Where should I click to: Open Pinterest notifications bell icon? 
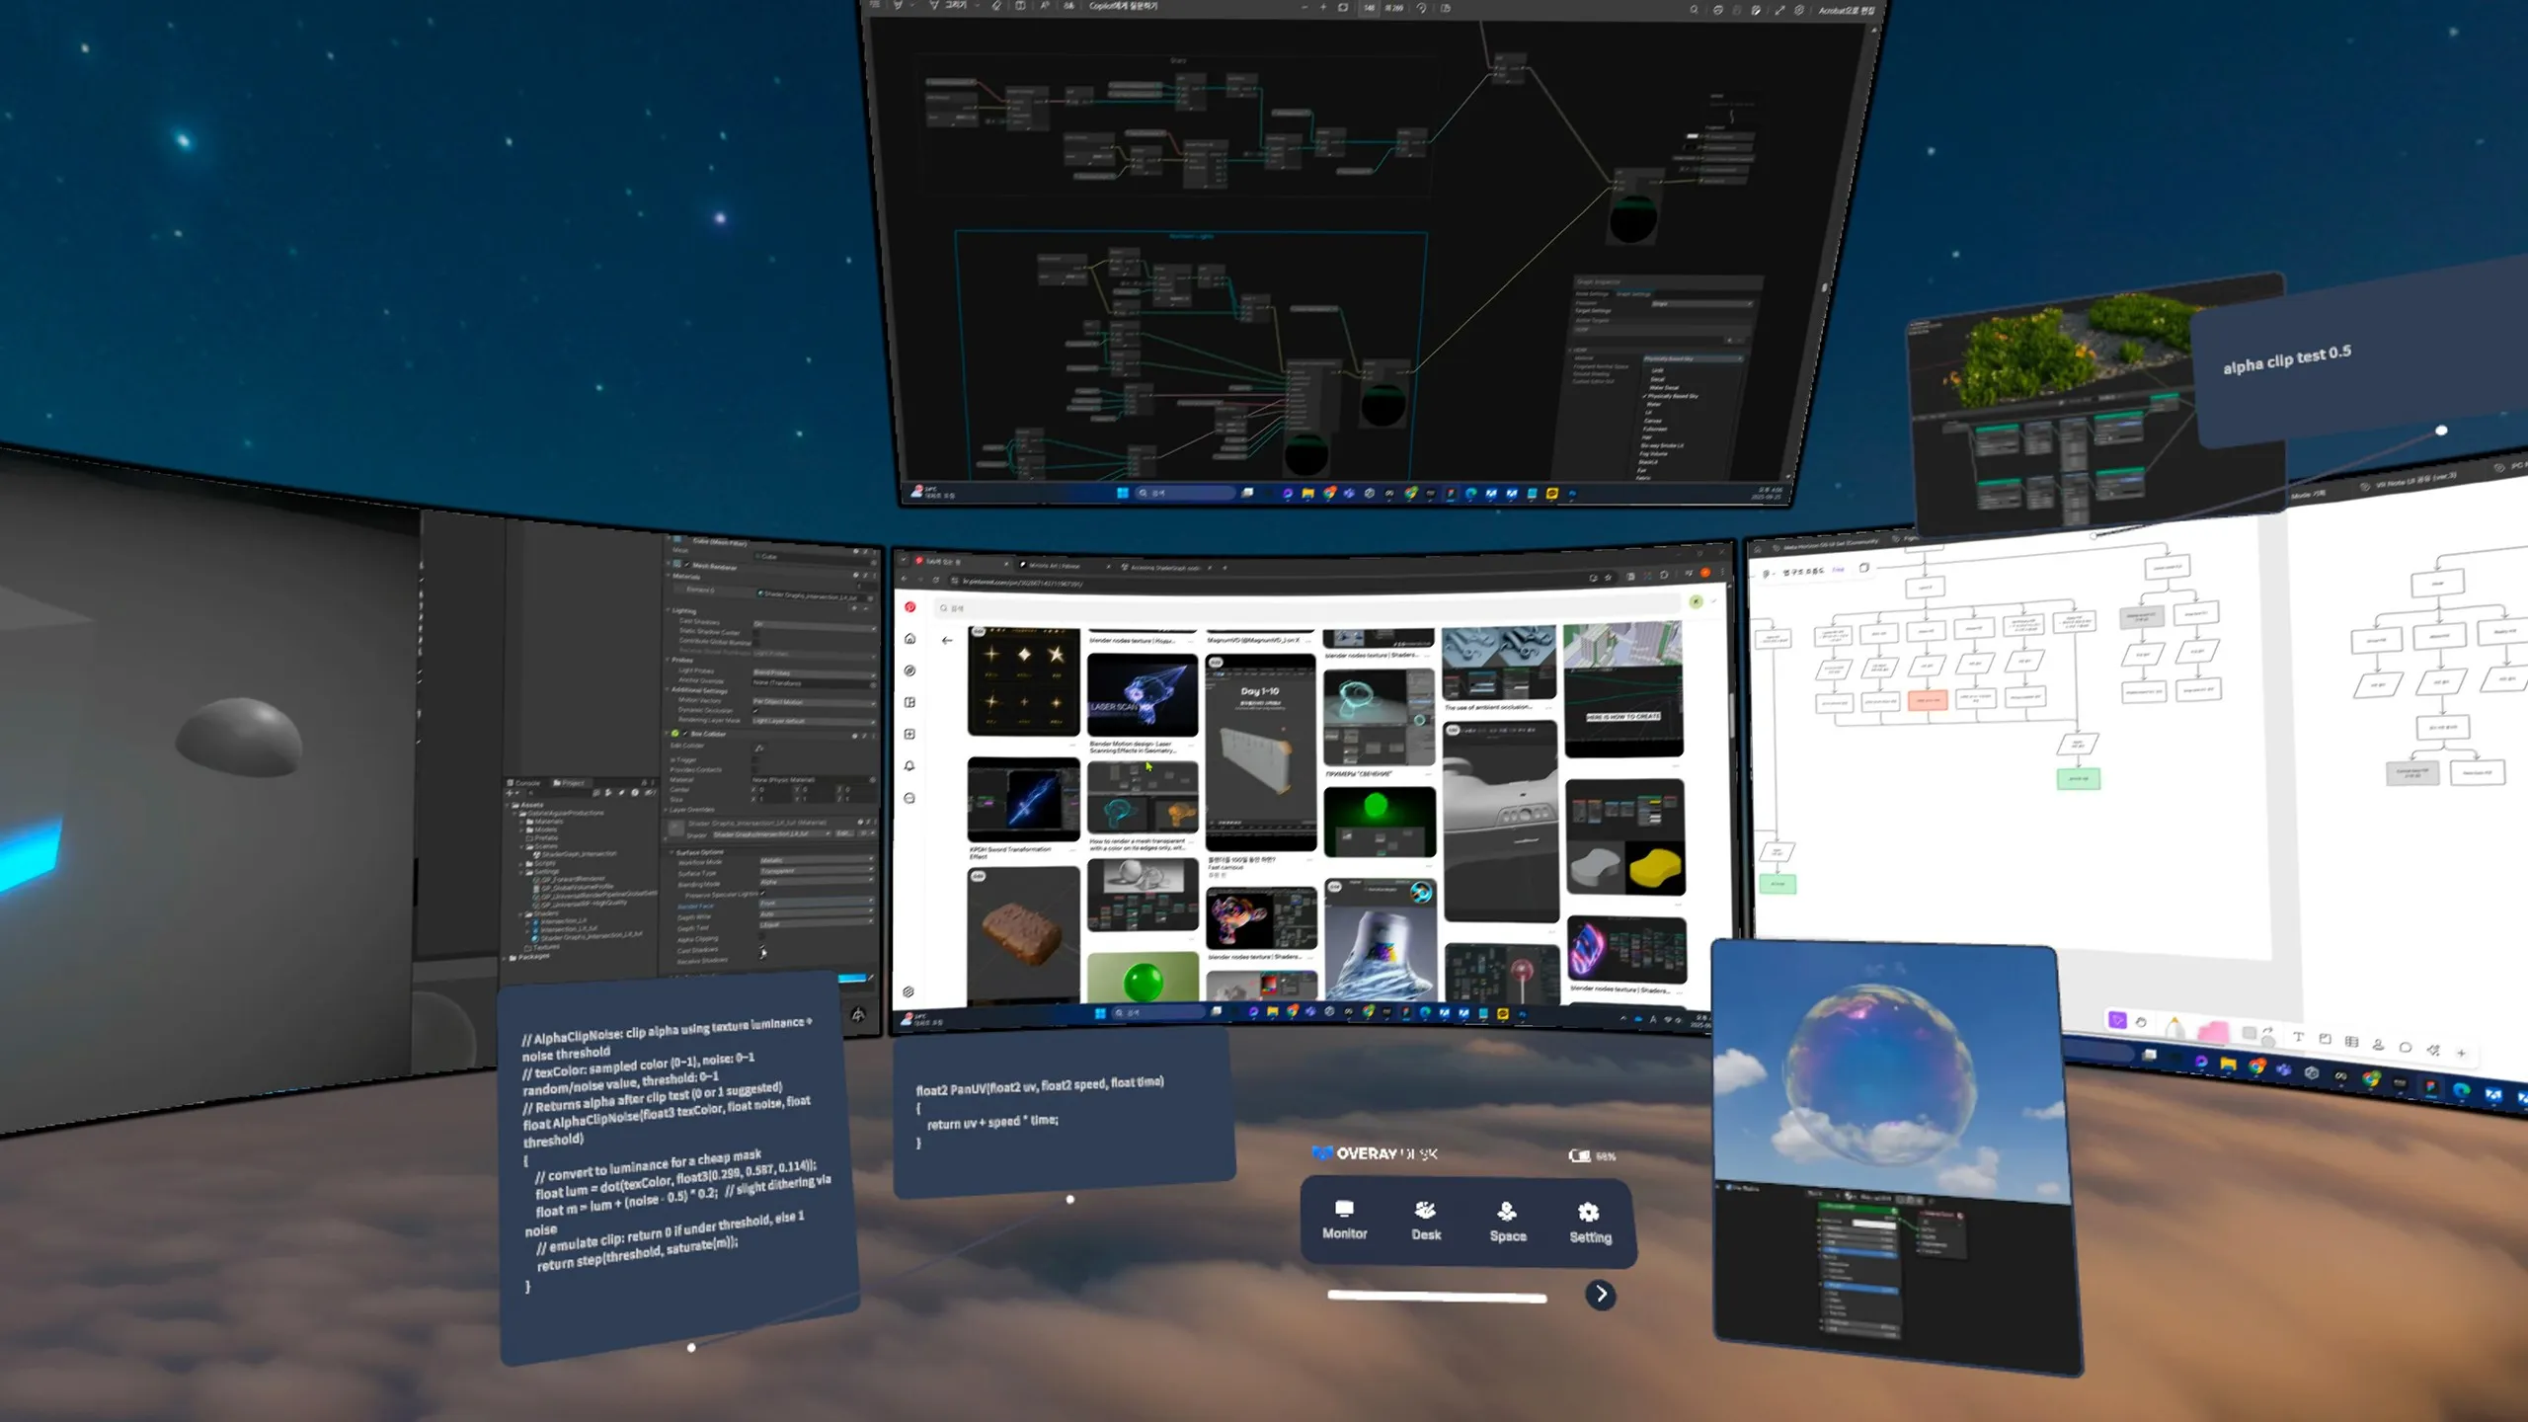coord(910,766)
